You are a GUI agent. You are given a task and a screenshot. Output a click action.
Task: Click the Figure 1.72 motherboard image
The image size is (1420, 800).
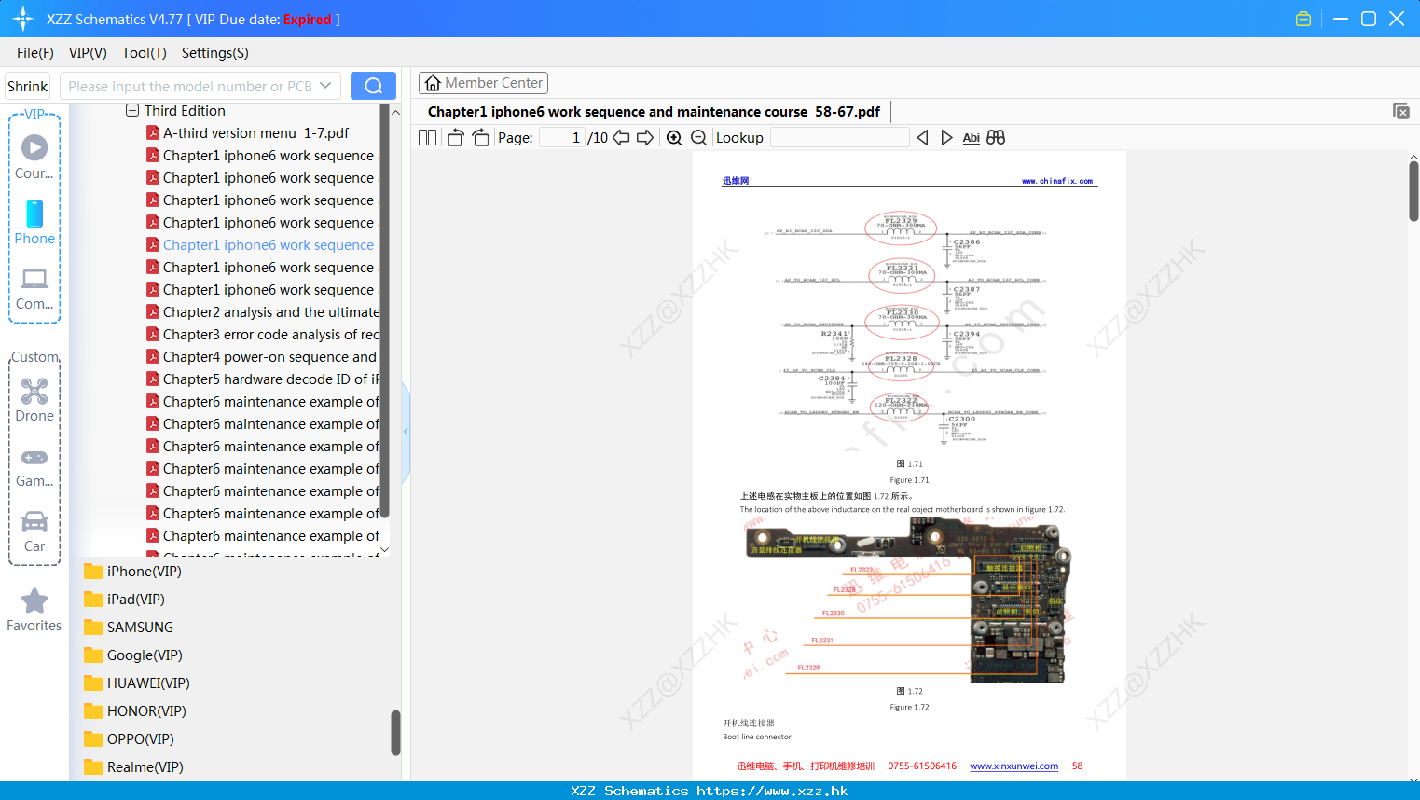click(x=908, y=600)
